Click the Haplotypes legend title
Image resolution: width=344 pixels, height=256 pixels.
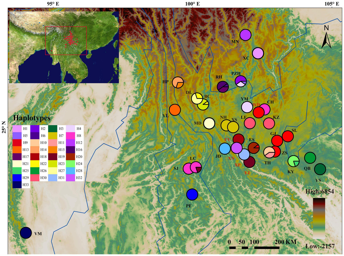click(32, 118)
